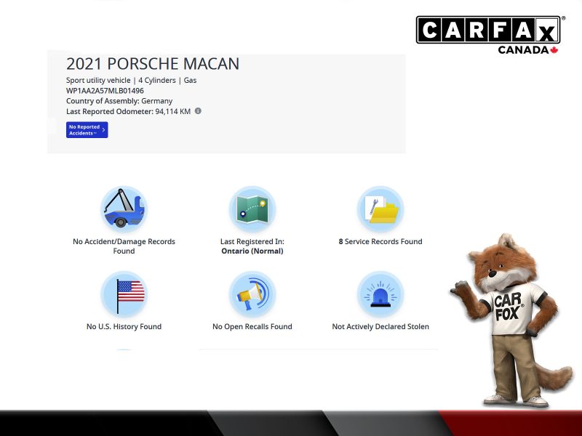Click the VIN number WP1AA2A57MLB01496
The image size is (582, 436).
pyautogui.click(x=105, y=91)
